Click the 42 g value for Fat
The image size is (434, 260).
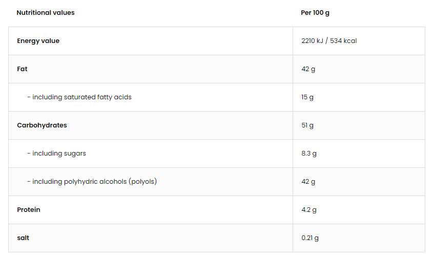(308, 69)
